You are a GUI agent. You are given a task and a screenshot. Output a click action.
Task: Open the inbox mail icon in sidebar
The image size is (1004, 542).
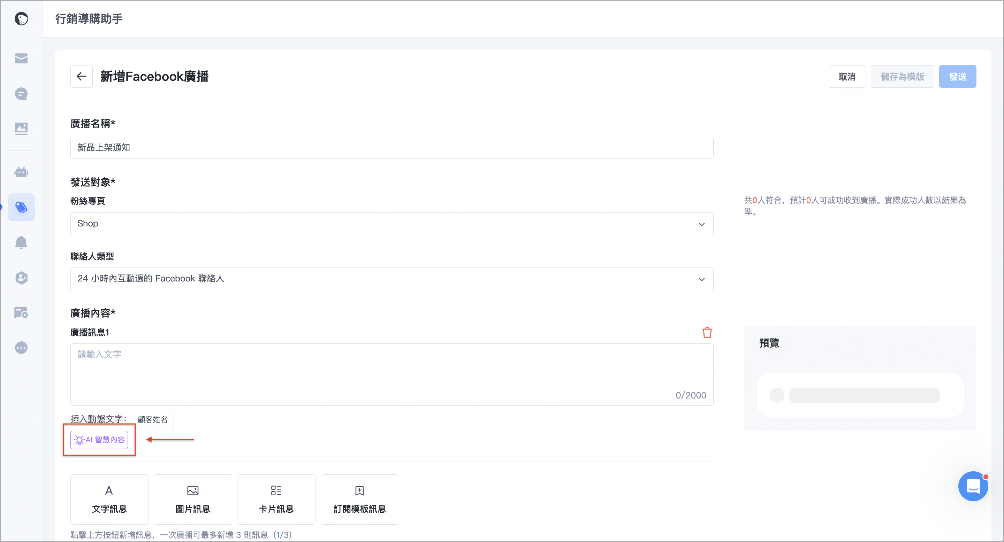click(x=21, y=59)
